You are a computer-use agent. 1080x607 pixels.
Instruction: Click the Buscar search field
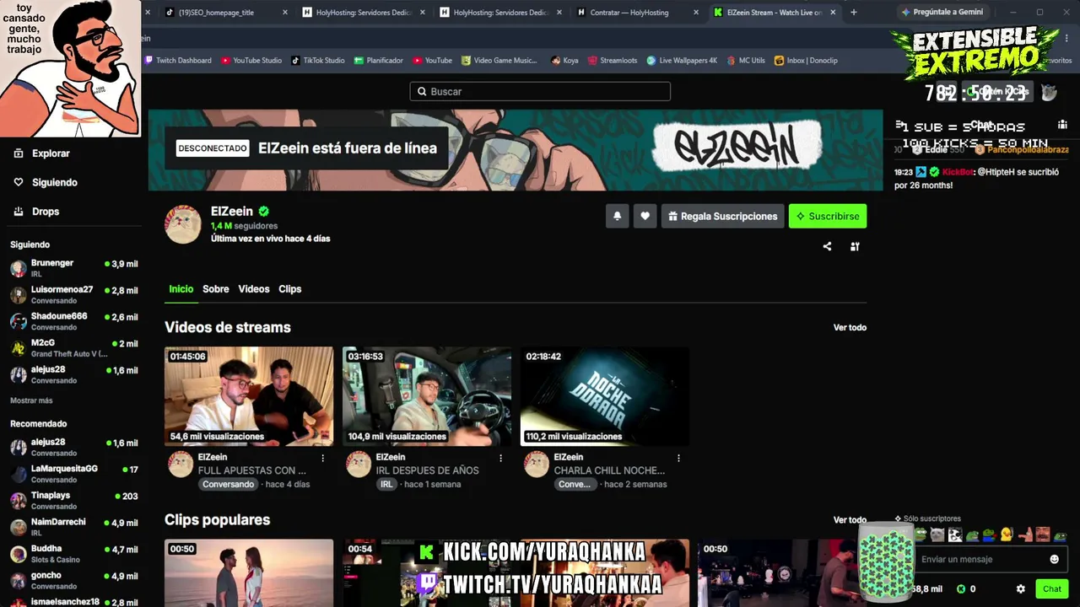pos(540,91)
